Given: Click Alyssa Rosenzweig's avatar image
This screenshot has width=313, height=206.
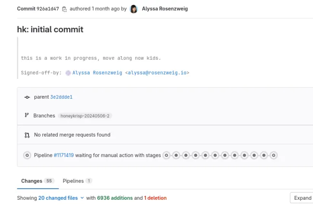Looking at the screenshot, I should coord(134,9).
